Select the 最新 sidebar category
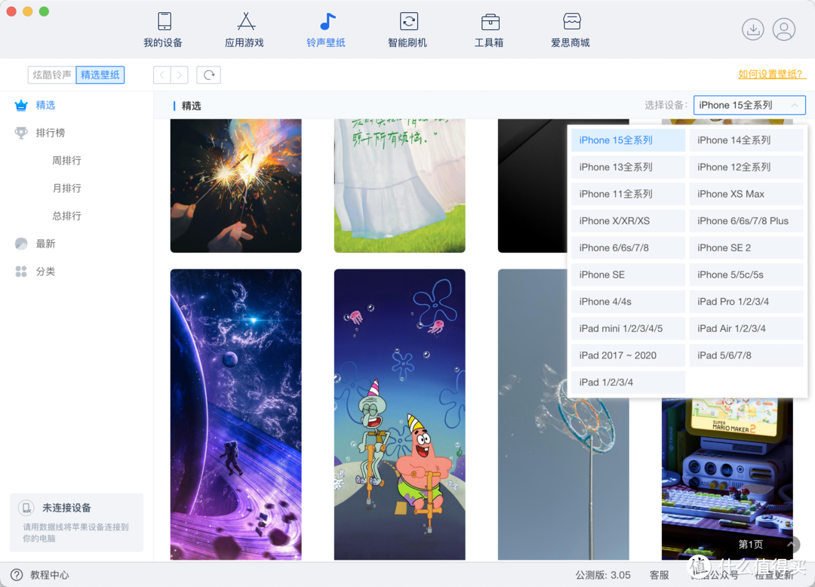The width and height of the screenshot is (815, 587). 45,244
